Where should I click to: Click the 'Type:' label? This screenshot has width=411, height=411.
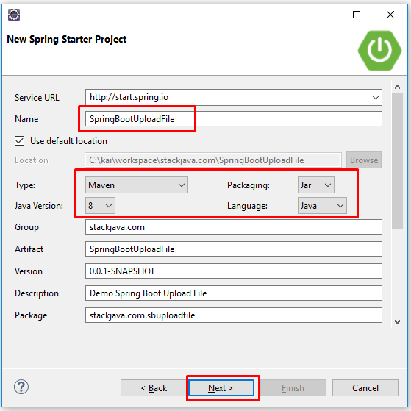click(x=25, y=185)
